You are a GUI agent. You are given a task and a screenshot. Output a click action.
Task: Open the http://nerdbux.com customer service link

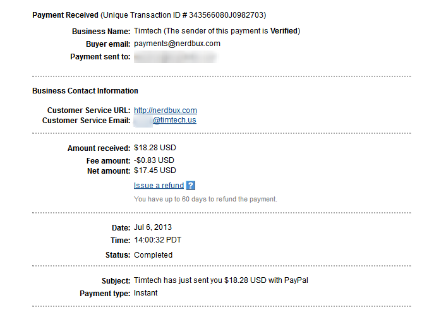click(x=166, y=111)
